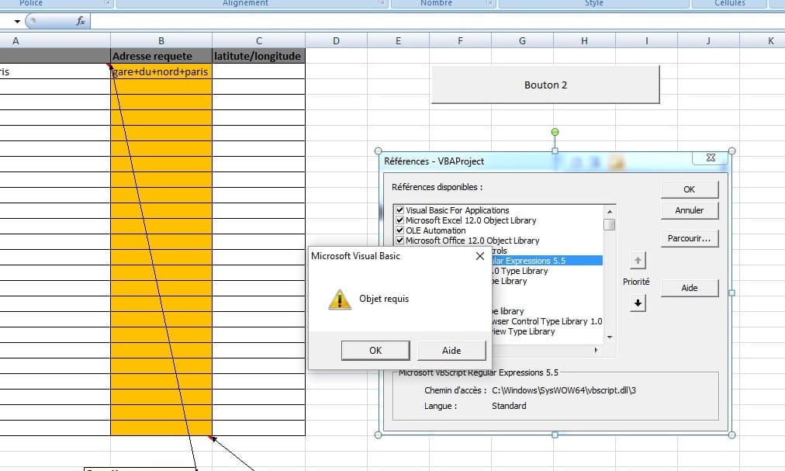Click the Bouton 2 form button

pos(545,85)
